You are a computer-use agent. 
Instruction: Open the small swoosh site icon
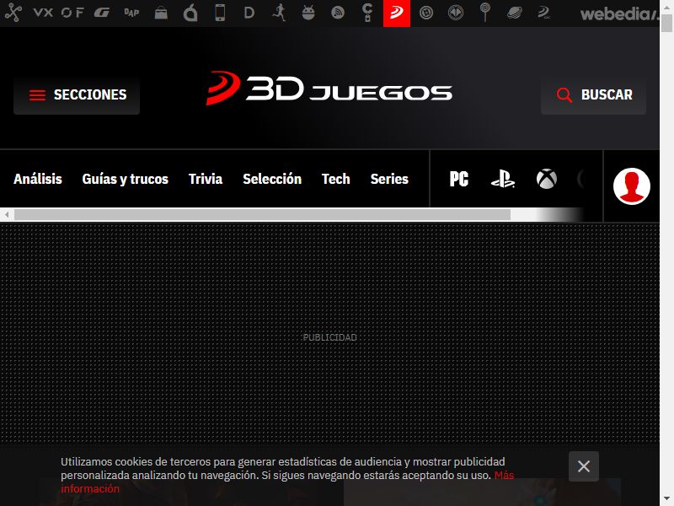coord(543,13)
